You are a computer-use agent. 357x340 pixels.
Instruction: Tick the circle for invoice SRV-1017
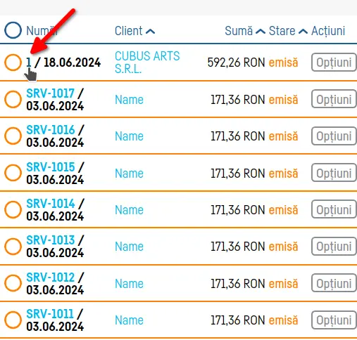click(13, 99)
